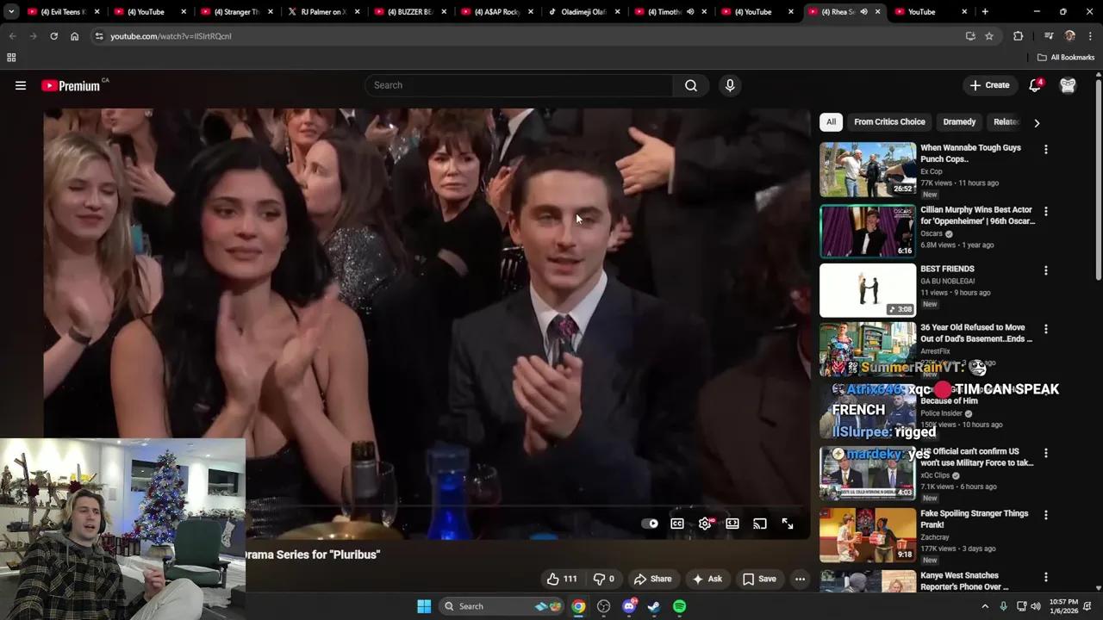This screenshot has width=1103, height=620.
Task: Open options for Cillian Murphy Oscar video
Action: (1046, 212)
